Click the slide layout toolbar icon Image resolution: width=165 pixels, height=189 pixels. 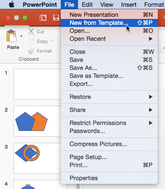point(43,18)
